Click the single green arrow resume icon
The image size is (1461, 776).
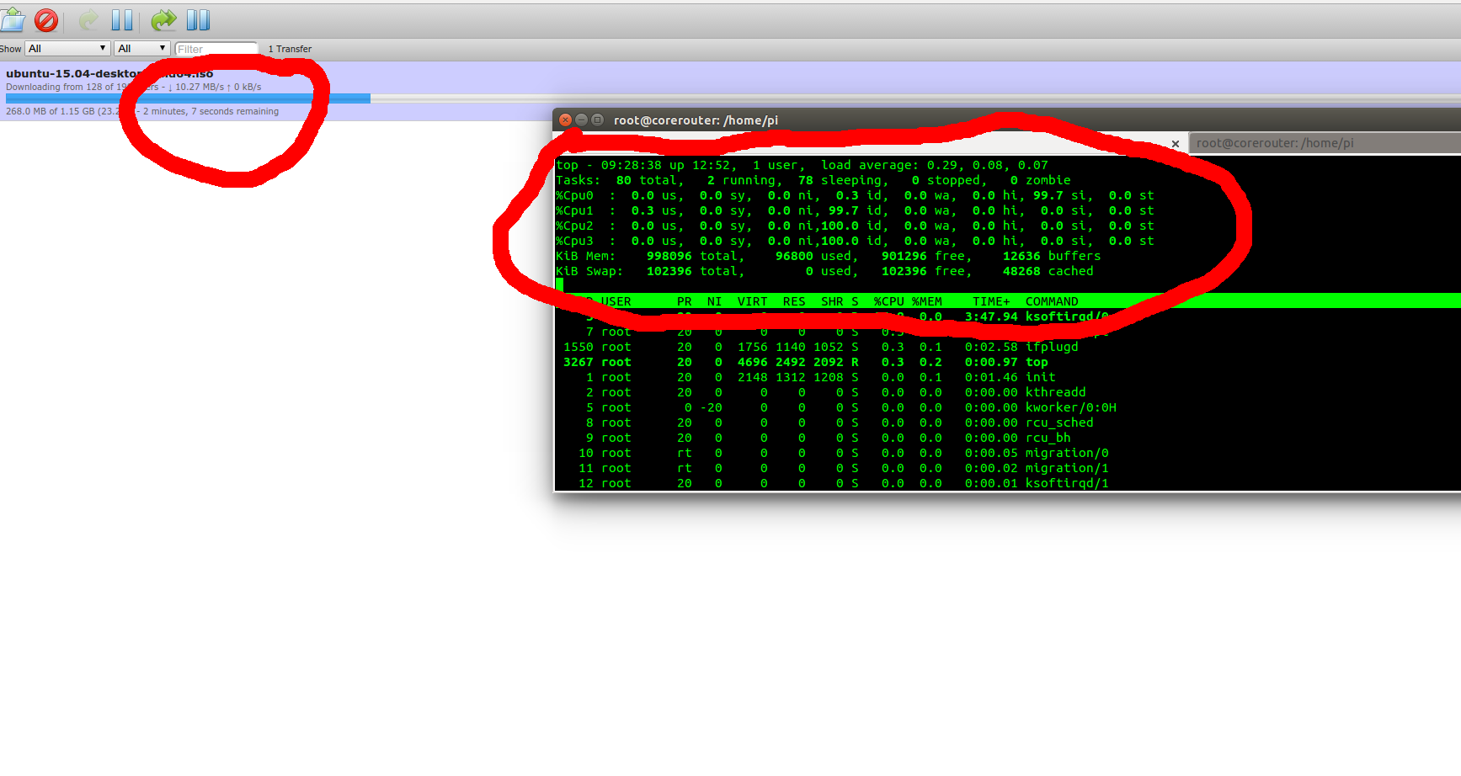click(x=88, y=19)
